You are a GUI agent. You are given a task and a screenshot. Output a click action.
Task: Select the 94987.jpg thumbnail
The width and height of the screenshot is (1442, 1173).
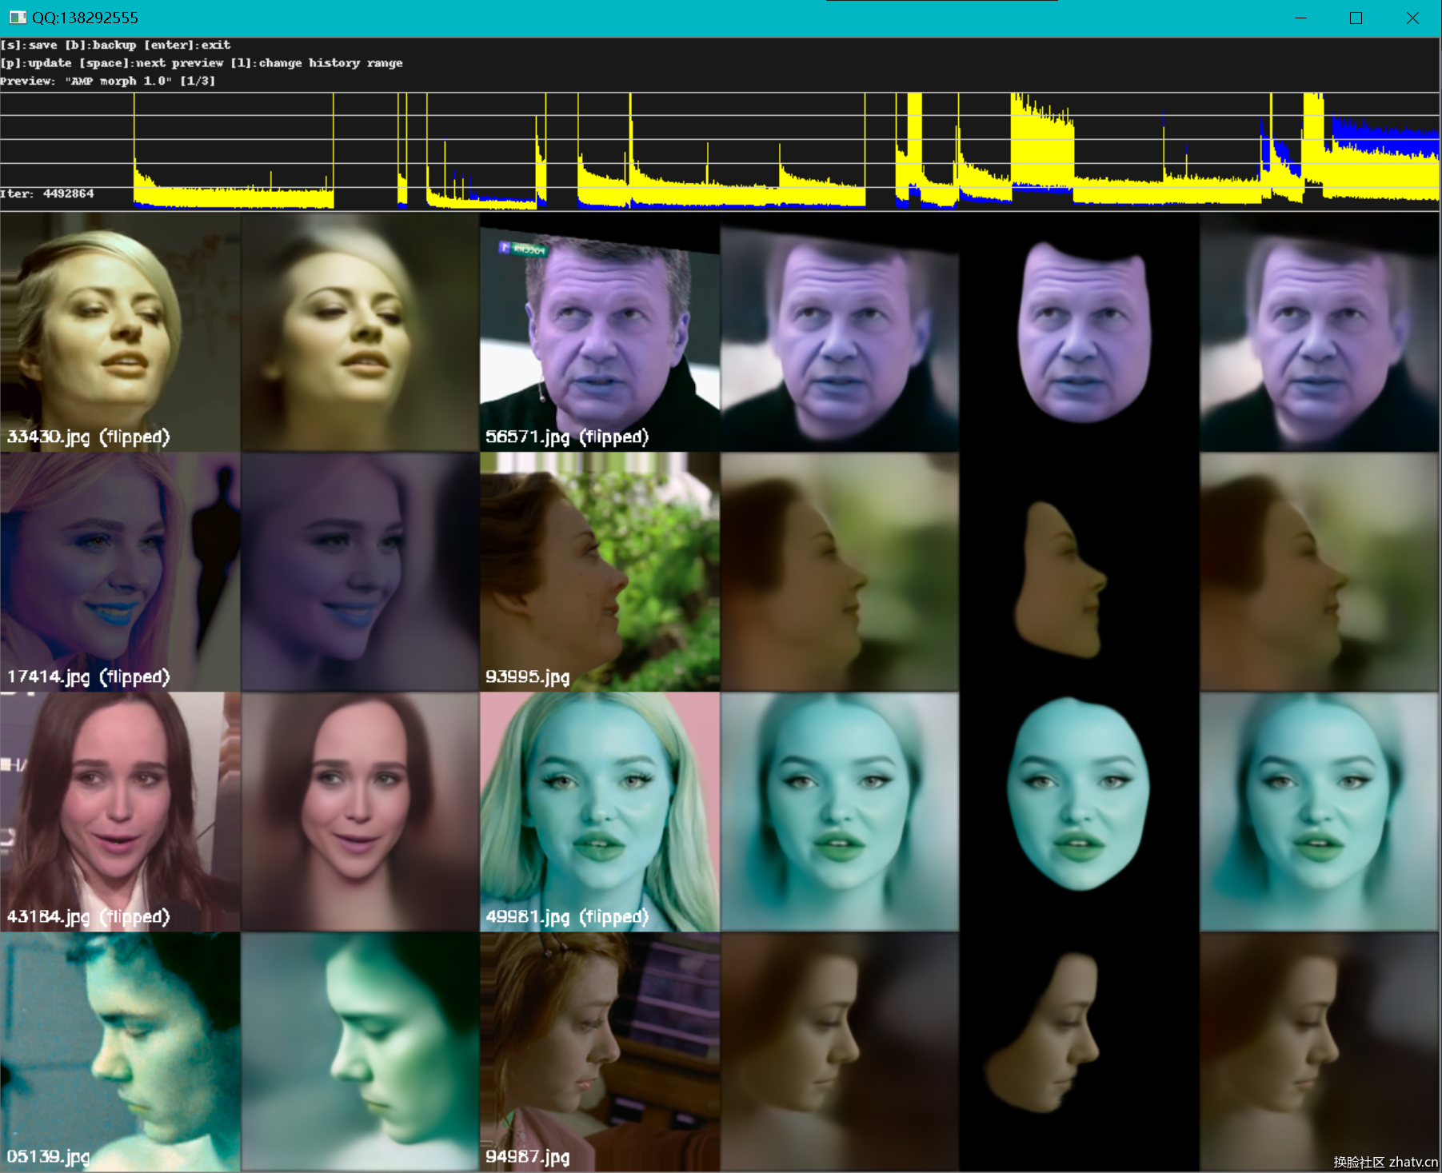[x=600, y=1051]
